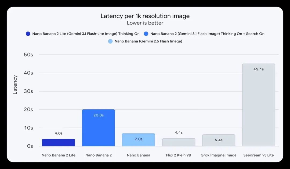The width and height of the screenshot is (290, 169).
Task: Click the chart title Latency per 1k resolution image
Action: tap(145, 16)
